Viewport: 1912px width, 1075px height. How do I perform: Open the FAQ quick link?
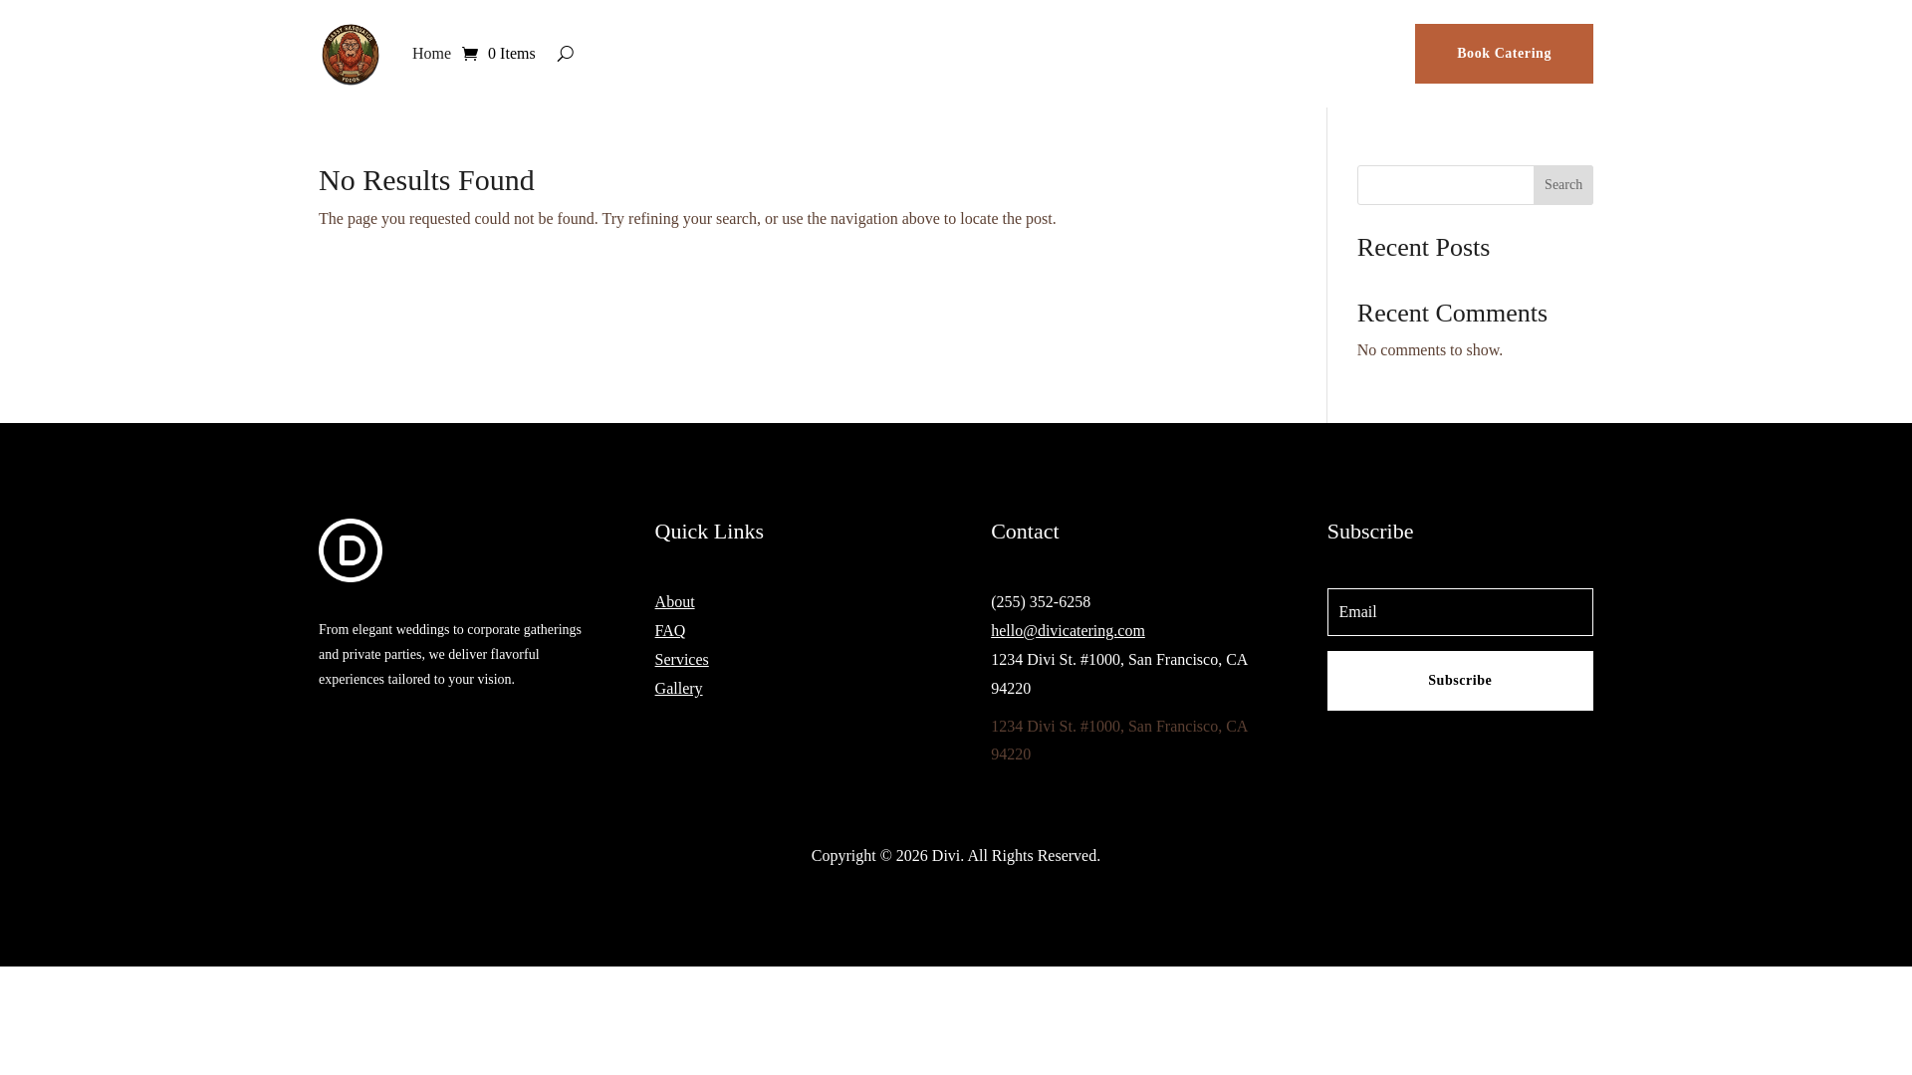(x=669, y=631)
